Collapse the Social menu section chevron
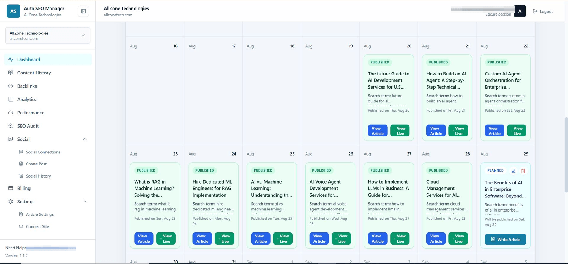The image size is (568, 264). 85,139
